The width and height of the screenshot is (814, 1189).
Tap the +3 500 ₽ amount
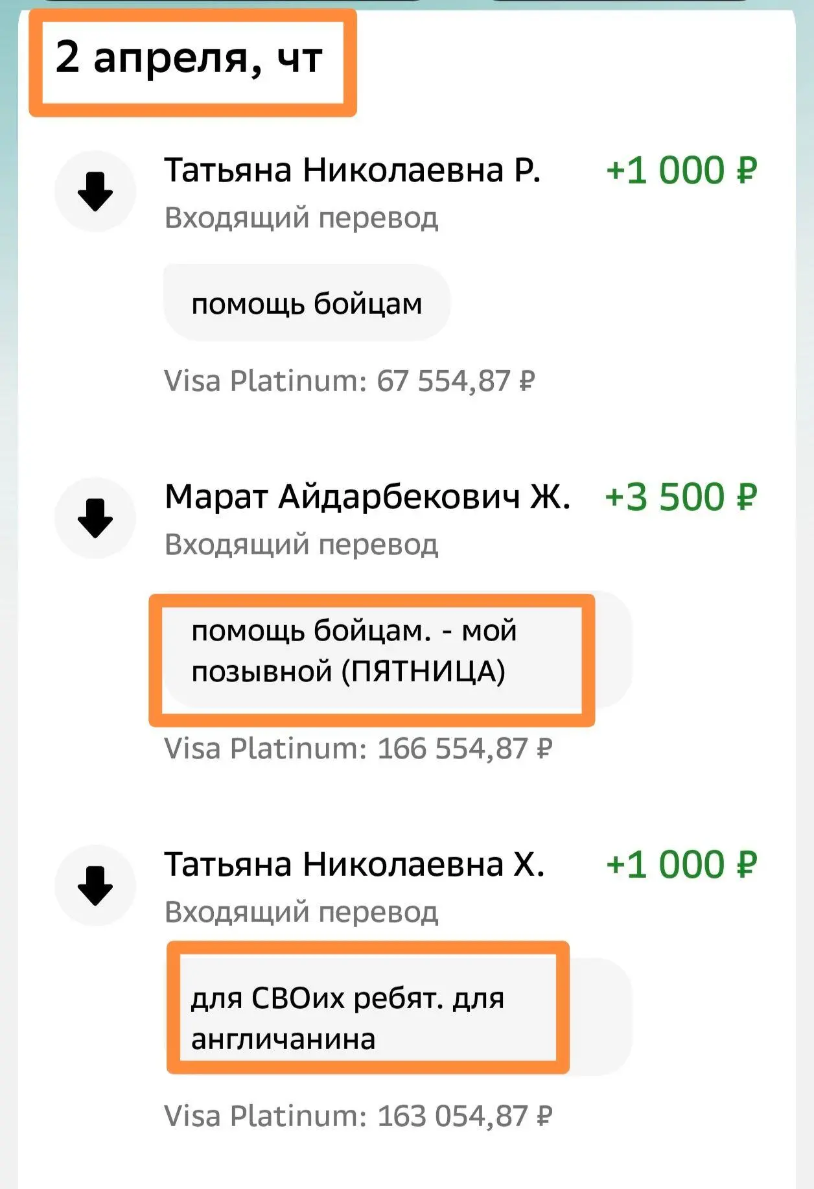[x=680, y=497]
